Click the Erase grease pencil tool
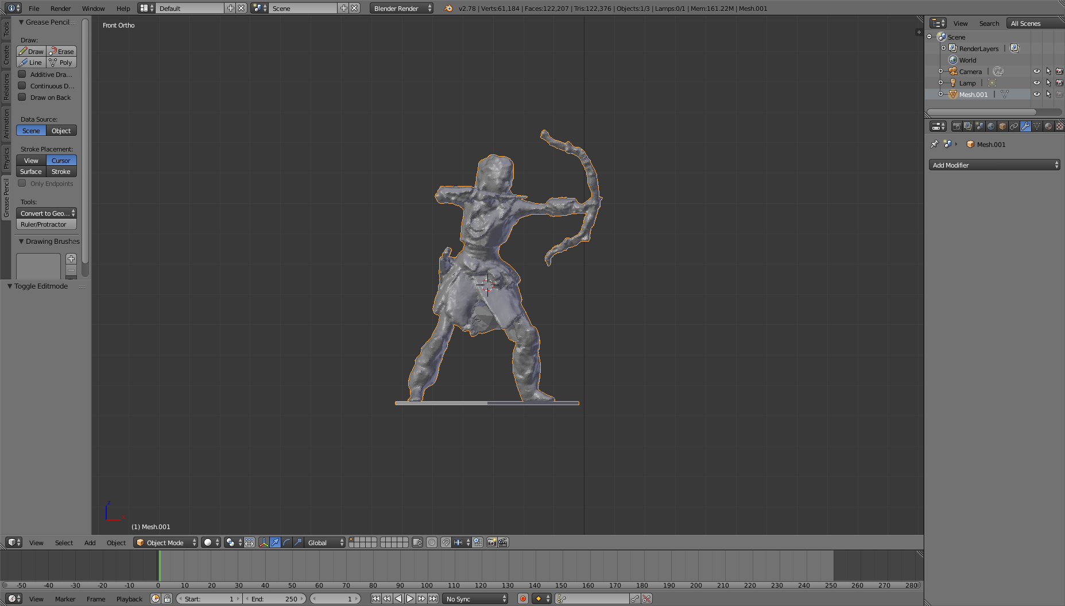1065x606 pixels. click(61, 51)
